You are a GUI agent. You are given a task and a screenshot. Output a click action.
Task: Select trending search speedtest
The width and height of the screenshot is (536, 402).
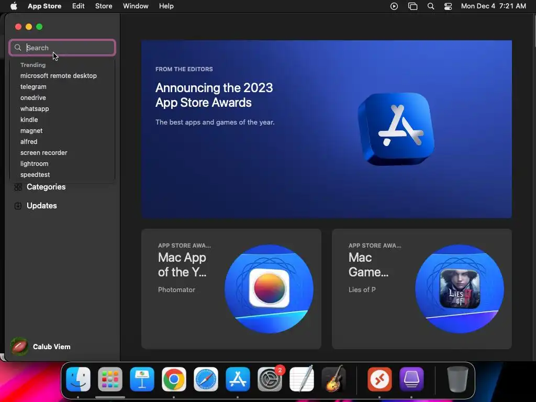click(35, 174)
